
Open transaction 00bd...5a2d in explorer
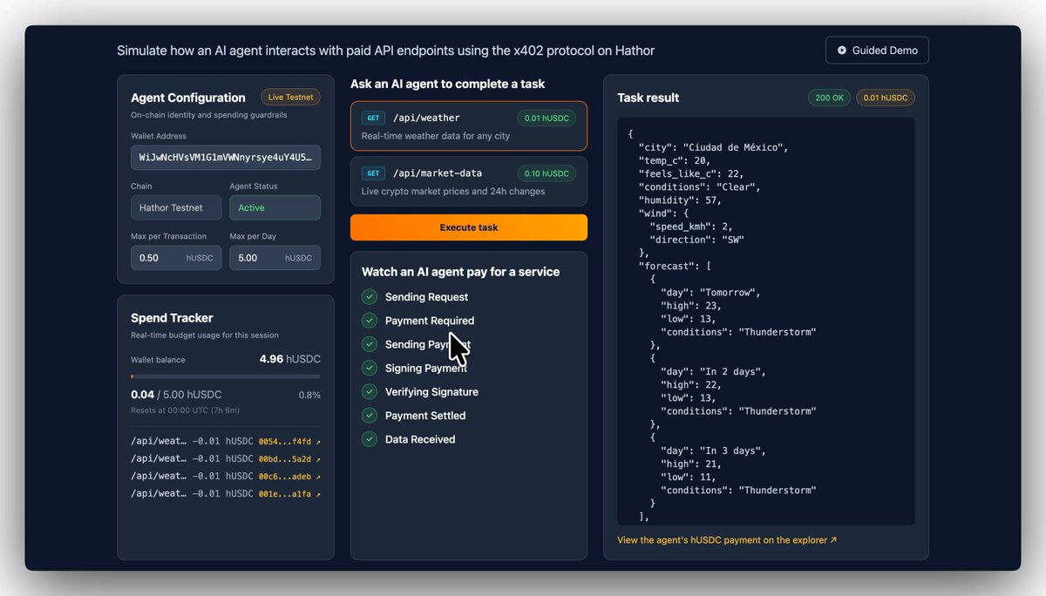[289, 459]
